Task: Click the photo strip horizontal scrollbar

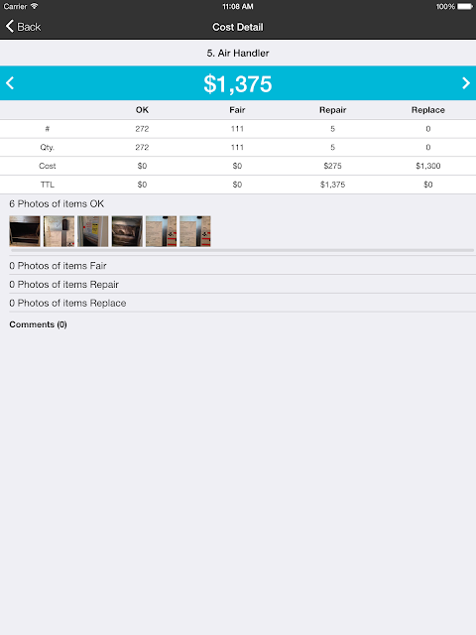Action: coord(242,251)
